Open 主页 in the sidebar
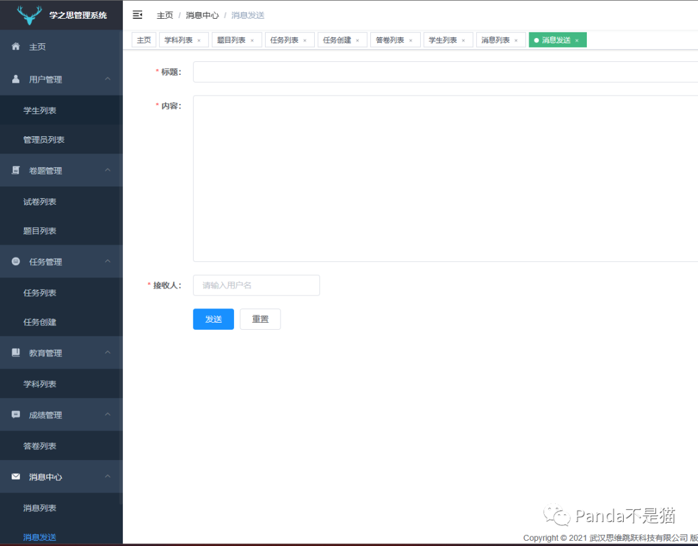 (61, 46)
